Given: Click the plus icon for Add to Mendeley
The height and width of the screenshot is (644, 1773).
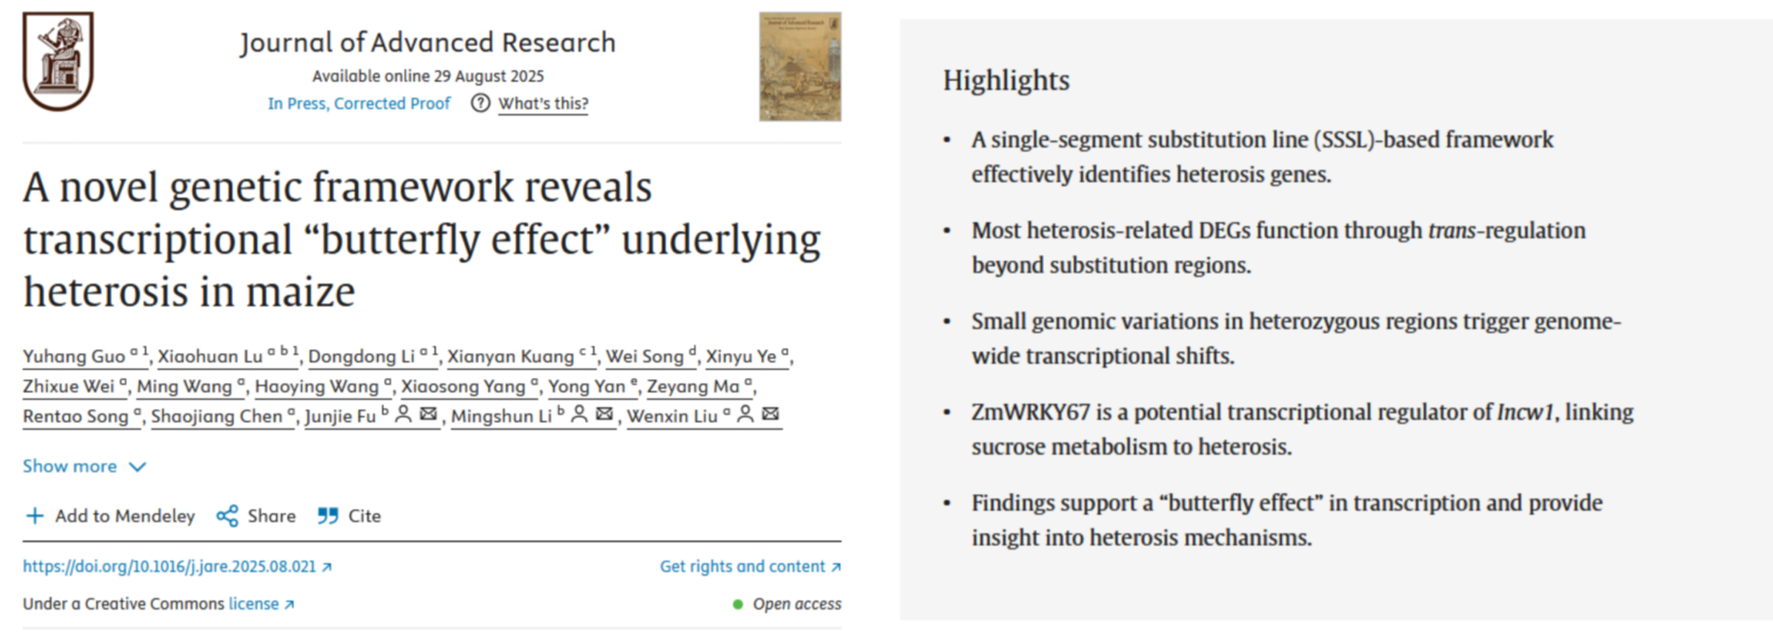Looking at the screenshot, I should (35, 516).
